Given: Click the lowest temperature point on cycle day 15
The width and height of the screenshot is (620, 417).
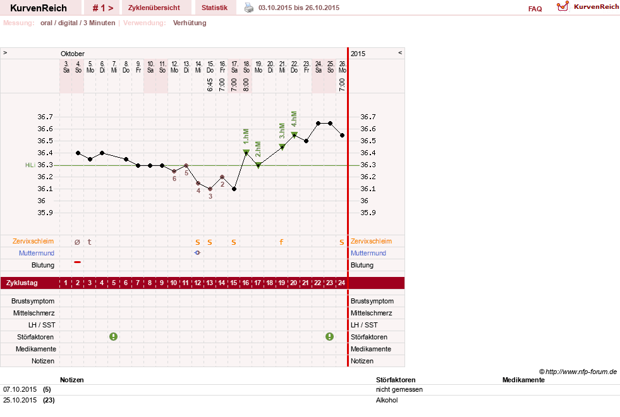Looking at the screenshot, I should point(234,189).
